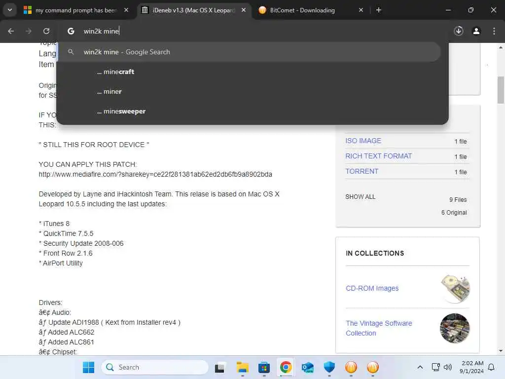Viewport: 505px width, 379px height.
Task: Reload the current page
Action: 46,31
